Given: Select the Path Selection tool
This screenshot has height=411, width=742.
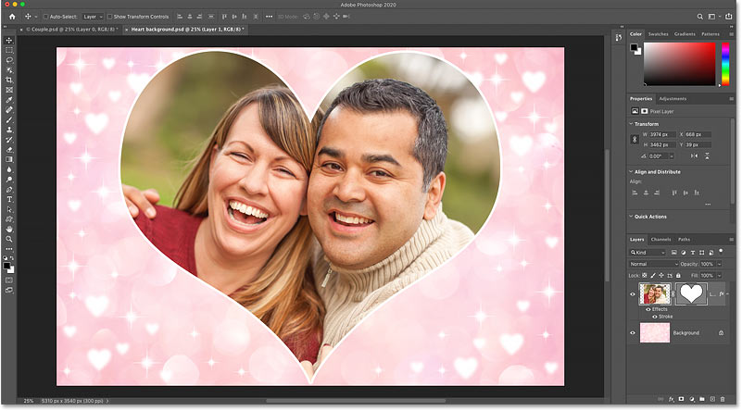Looking at the screenshot, I should pos(9,209).
